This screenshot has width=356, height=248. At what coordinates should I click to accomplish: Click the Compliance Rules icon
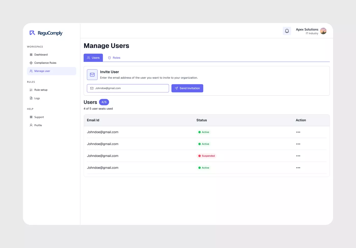point(31,63)
